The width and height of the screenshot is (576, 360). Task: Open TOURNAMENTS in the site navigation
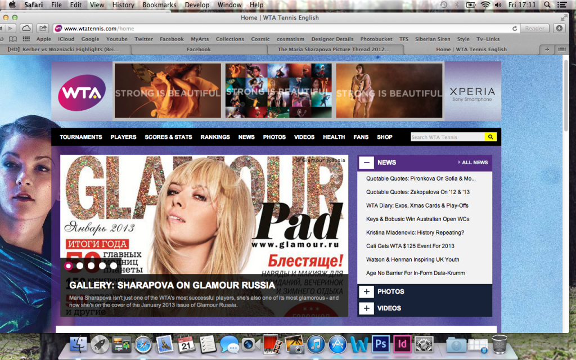pyautogui.click(x=81, y=137)
